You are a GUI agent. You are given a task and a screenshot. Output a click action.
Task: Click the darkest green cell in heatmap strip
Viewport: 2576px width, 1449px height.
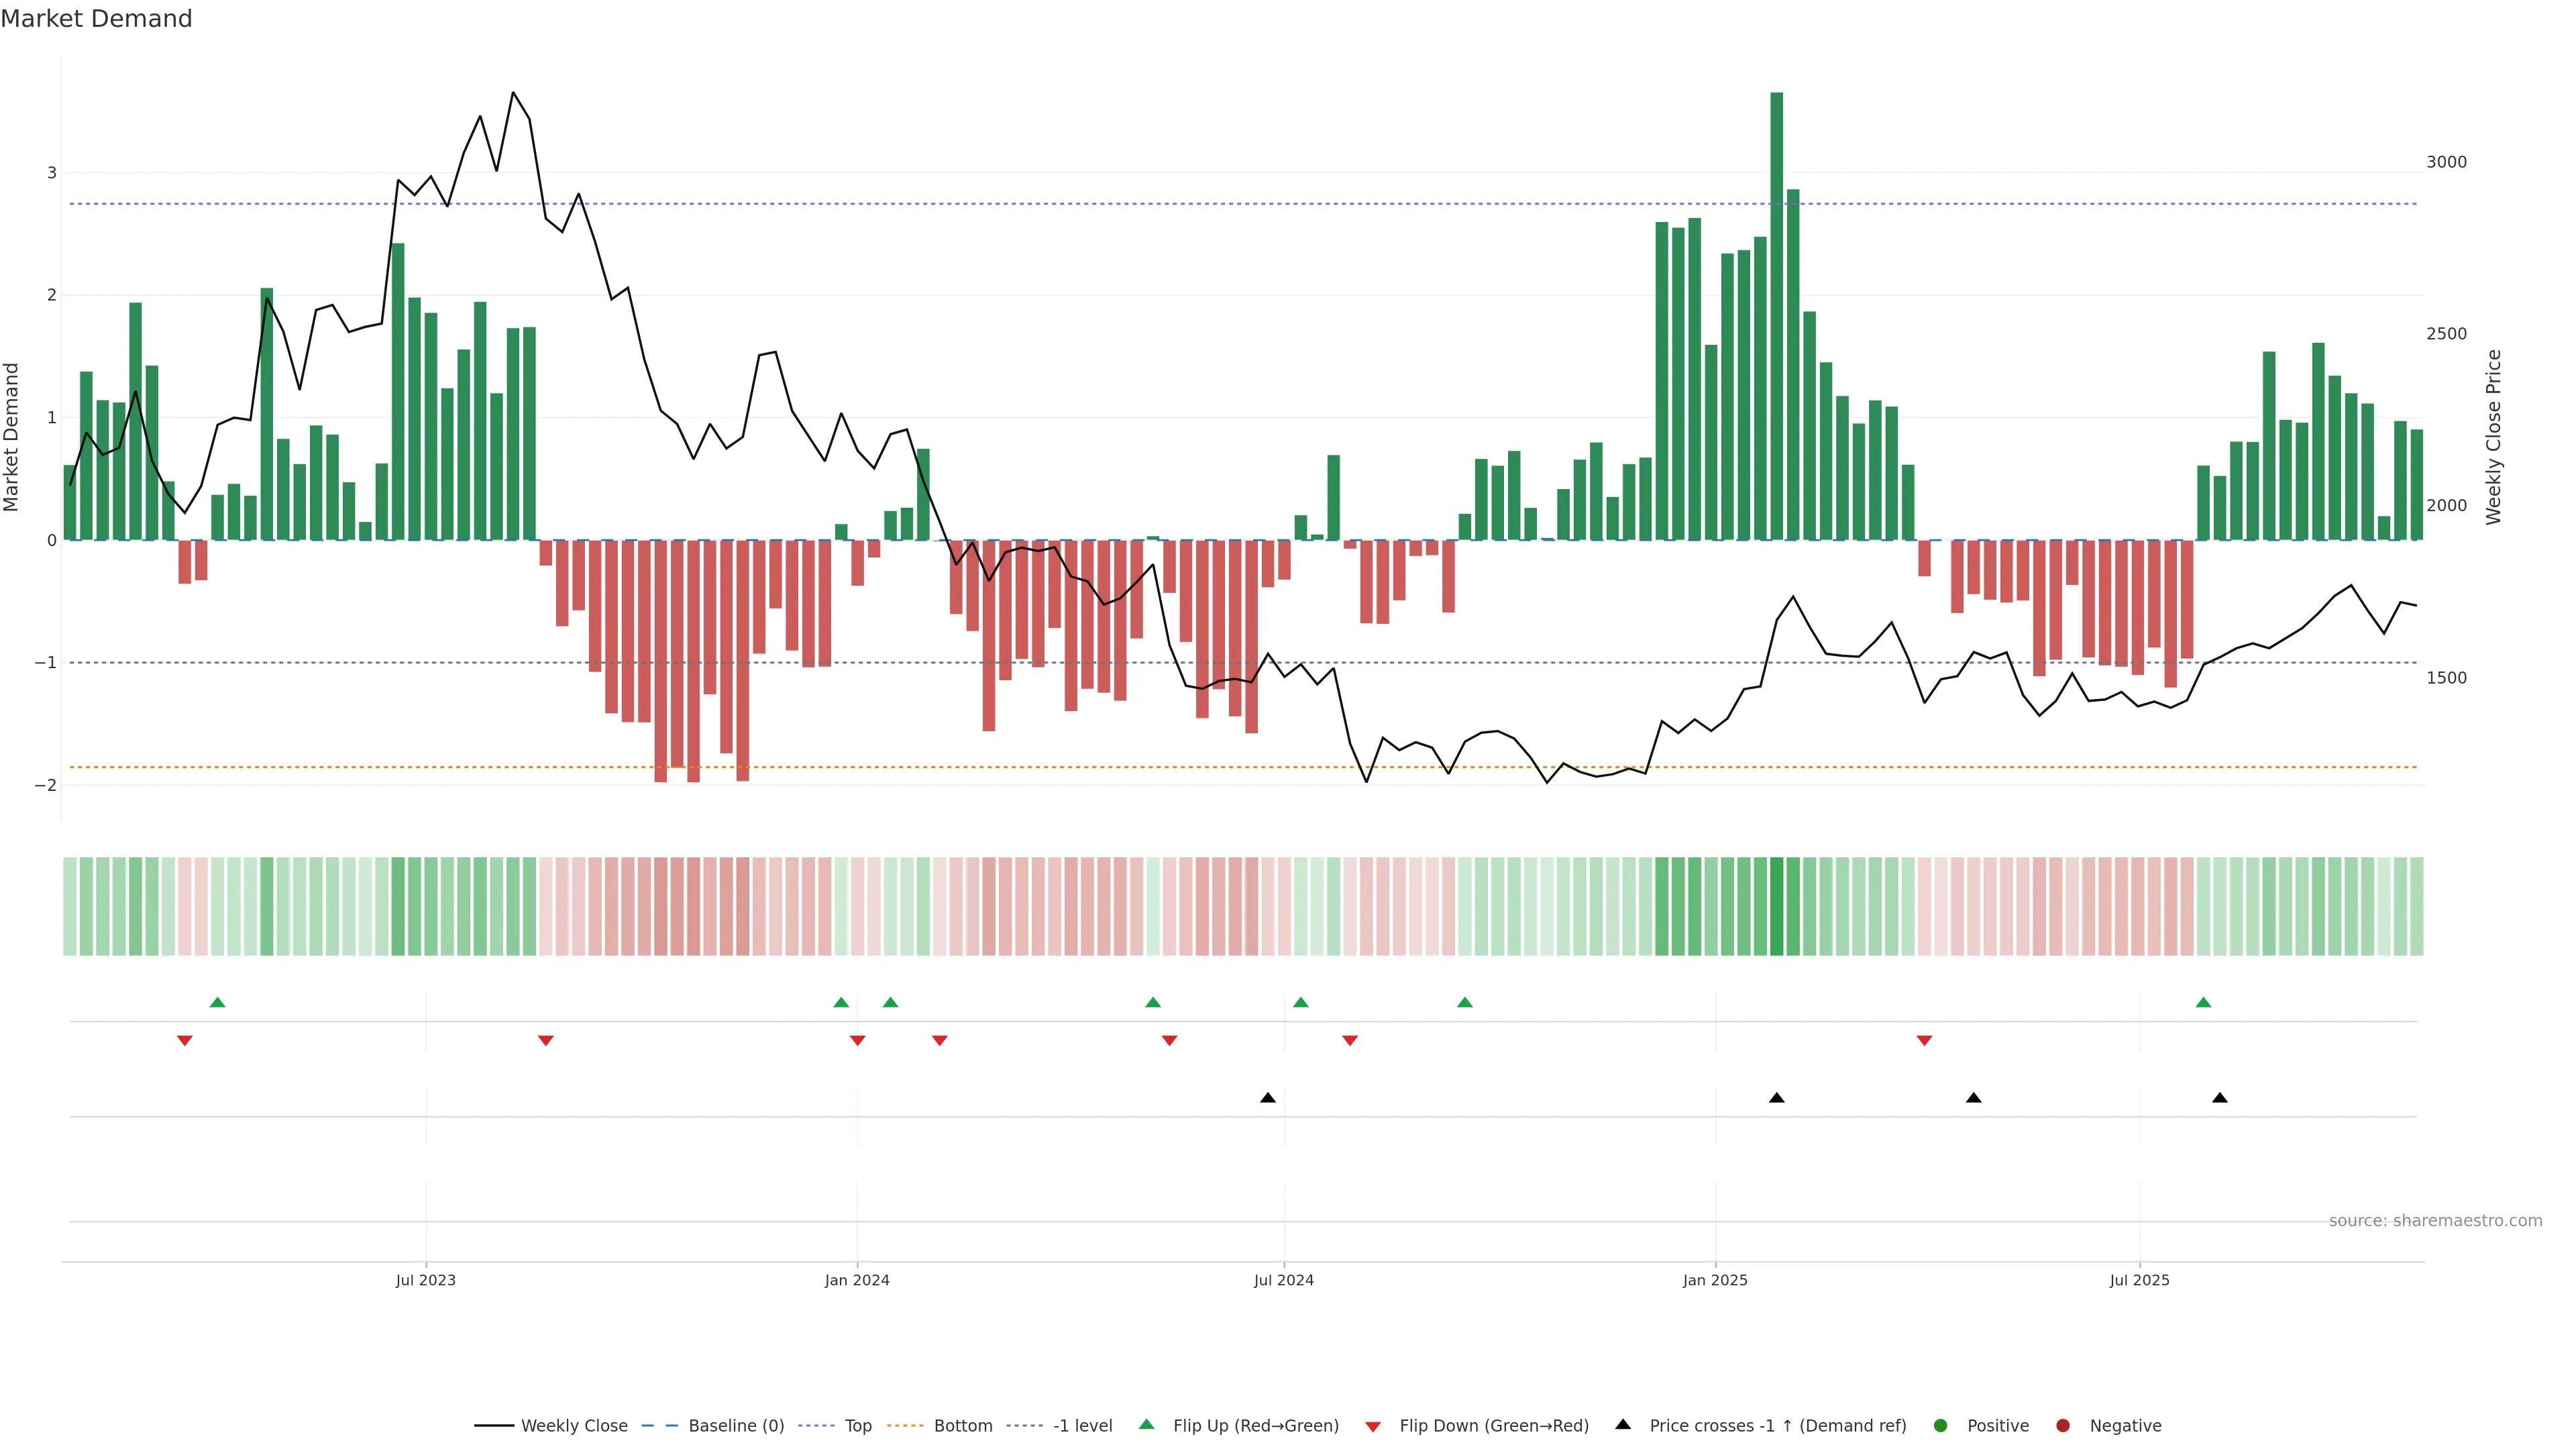point(1776,906)
